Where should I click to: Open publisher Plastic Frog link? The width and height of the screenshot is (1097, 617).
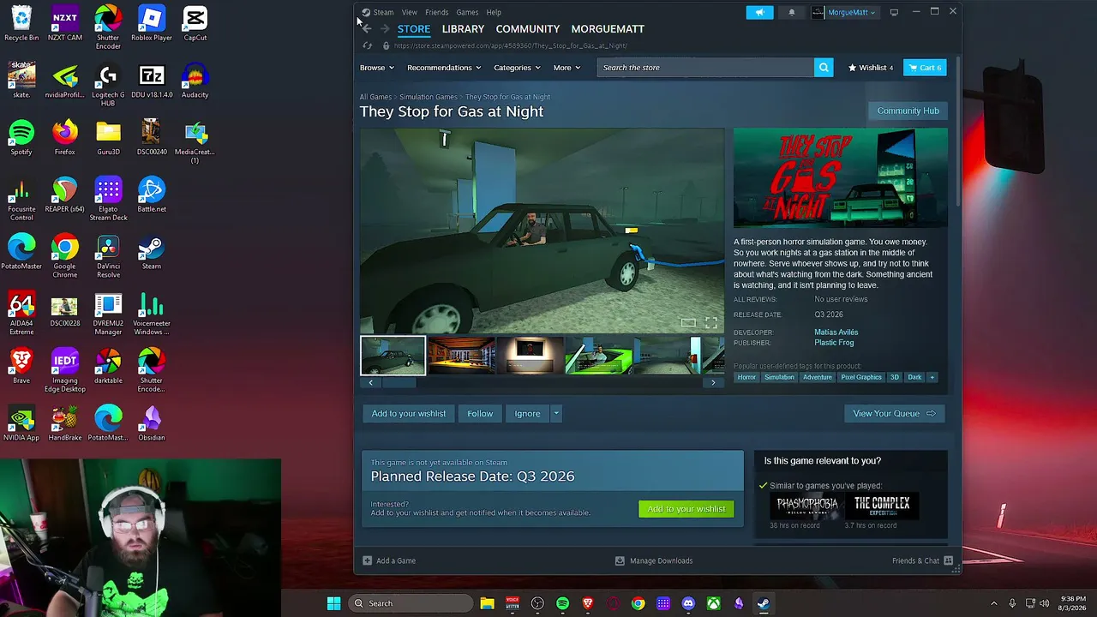click(x=834, y=343)
